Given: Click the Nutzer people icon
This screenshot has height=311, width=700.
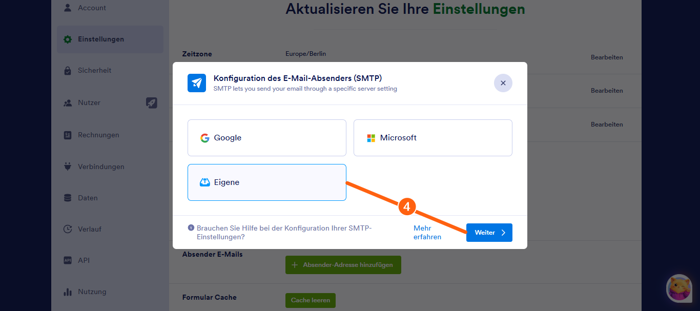Looking at the screenshot, I should coord(68,103).
